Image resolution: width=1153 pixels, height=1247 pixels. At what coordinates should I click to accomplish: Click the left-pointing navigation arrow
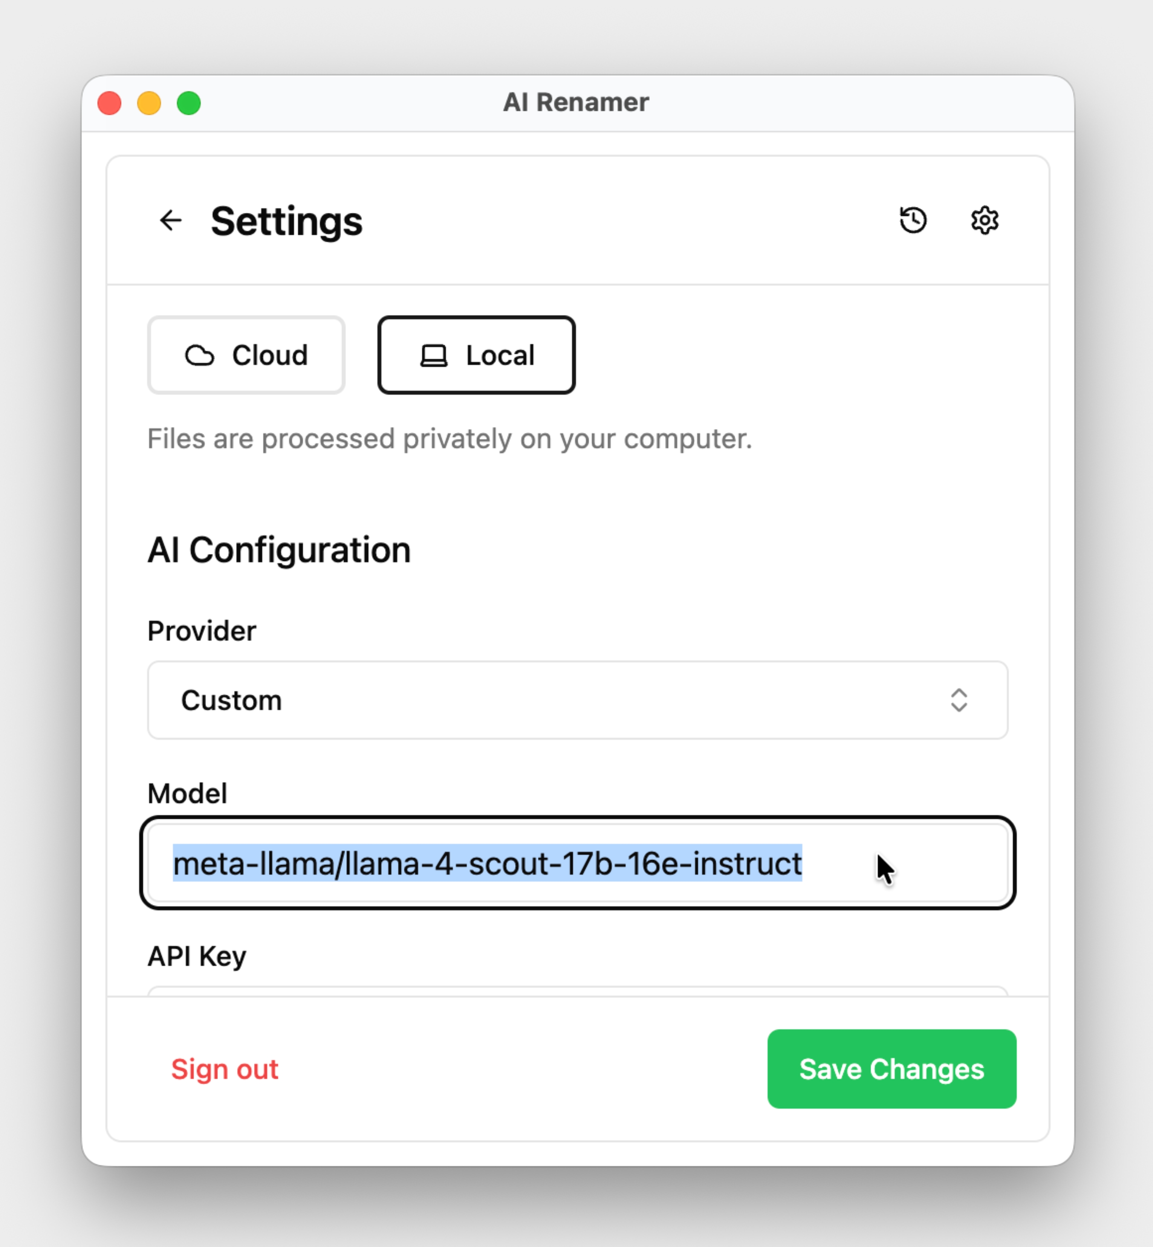(x=171, y=220)
